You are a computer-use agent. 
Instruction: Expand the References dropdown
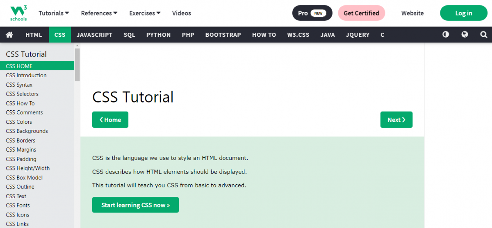pyautogui.click(x=99, y=13)
